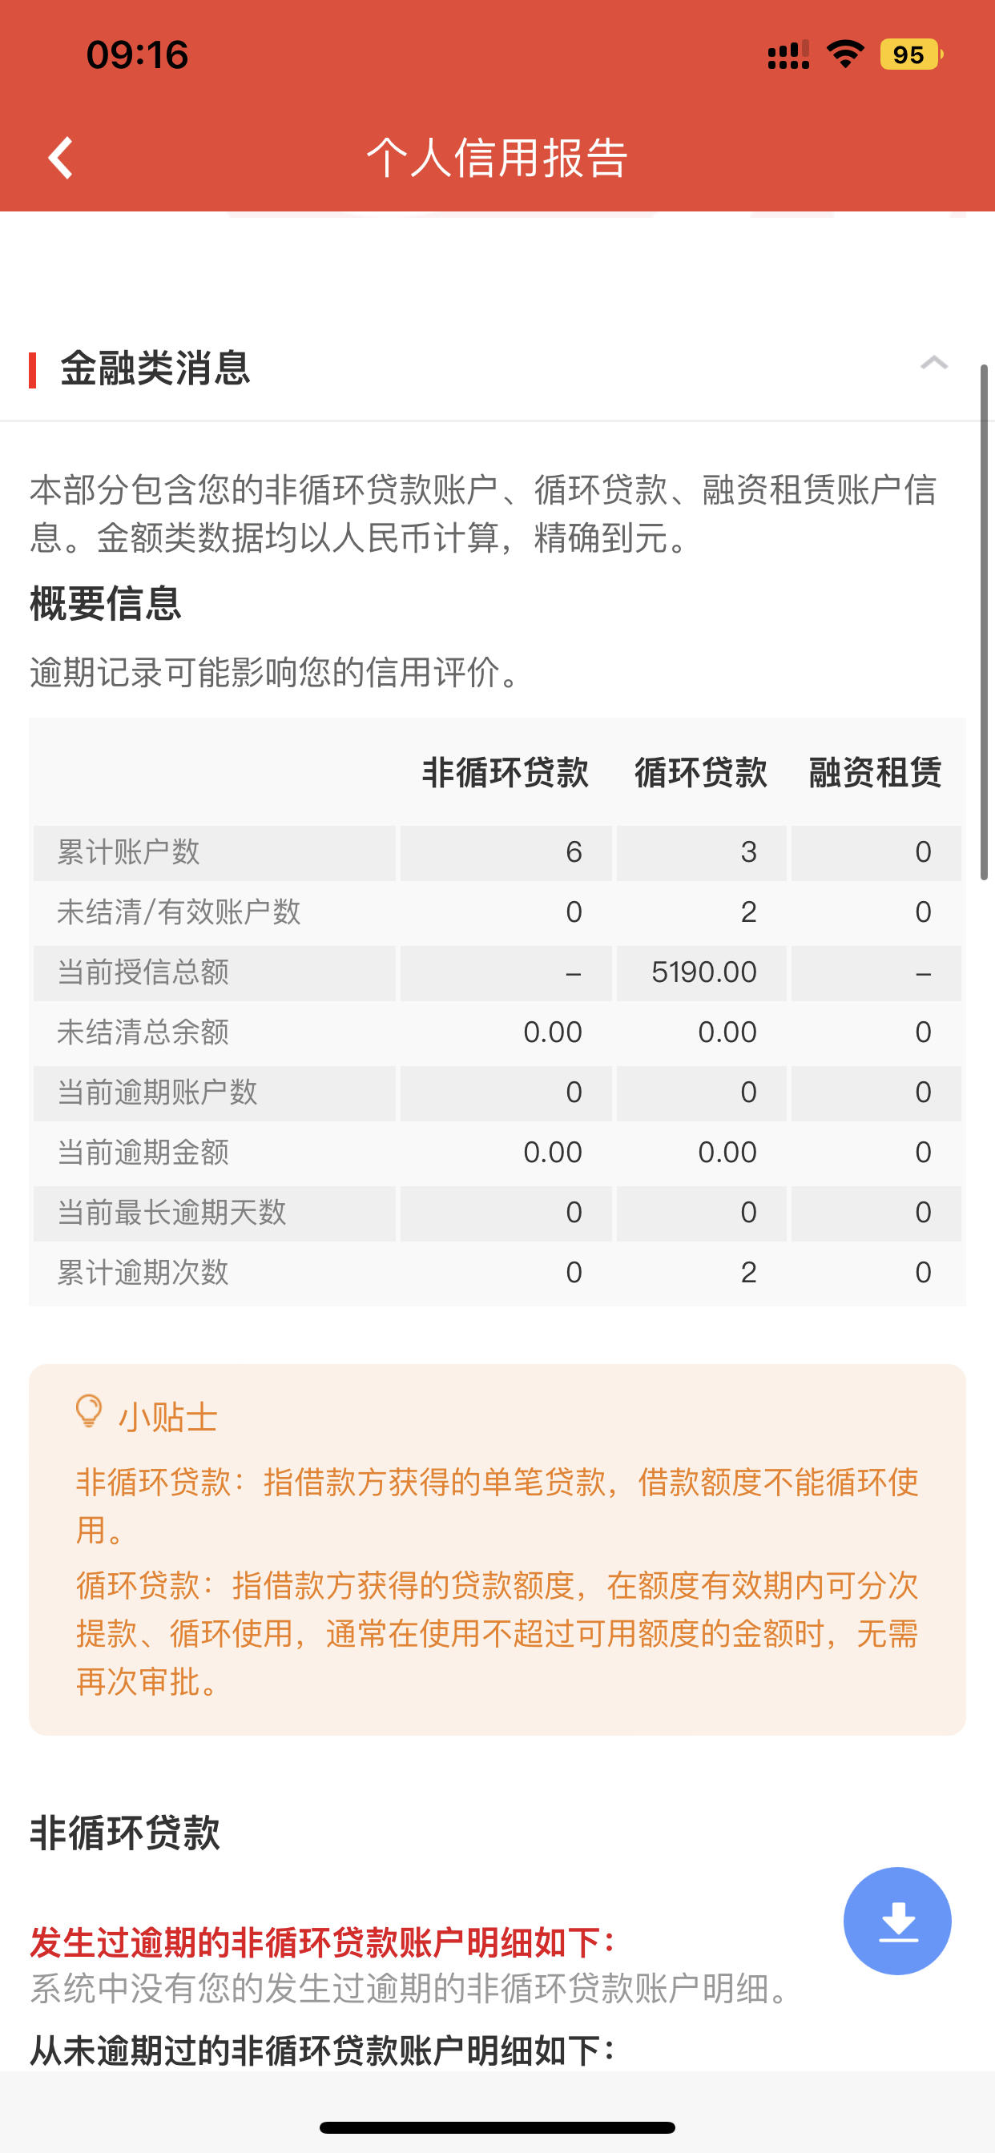The width and height of the screenshot is (995, 2153).
Task: Select the 非循环贷款 column header
Action: pos(505,772)
